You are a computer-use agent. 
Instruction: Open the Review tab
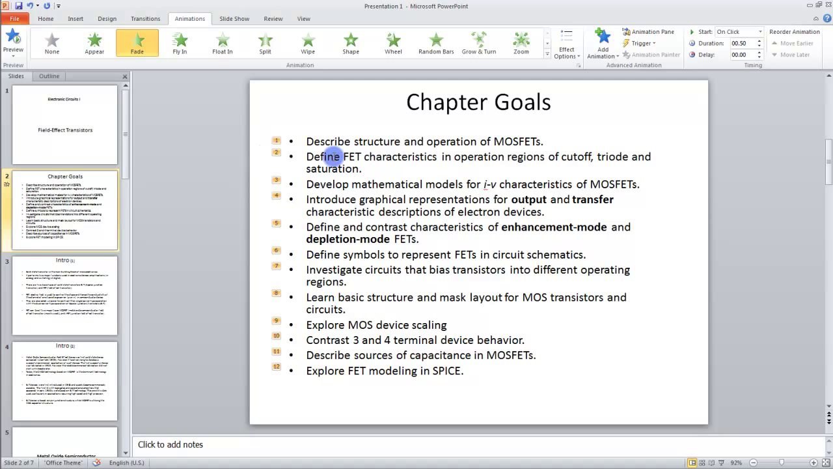click(x=273, y=19)
